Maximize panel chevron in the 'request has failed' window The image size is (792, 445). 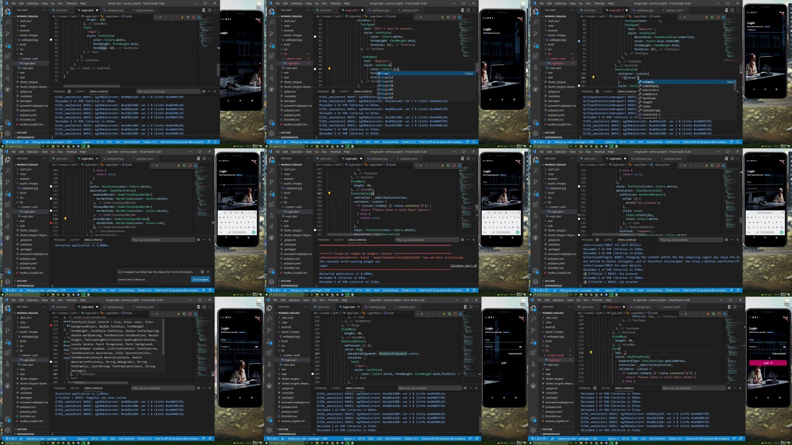pyautogui.click(x=204, y=240)
